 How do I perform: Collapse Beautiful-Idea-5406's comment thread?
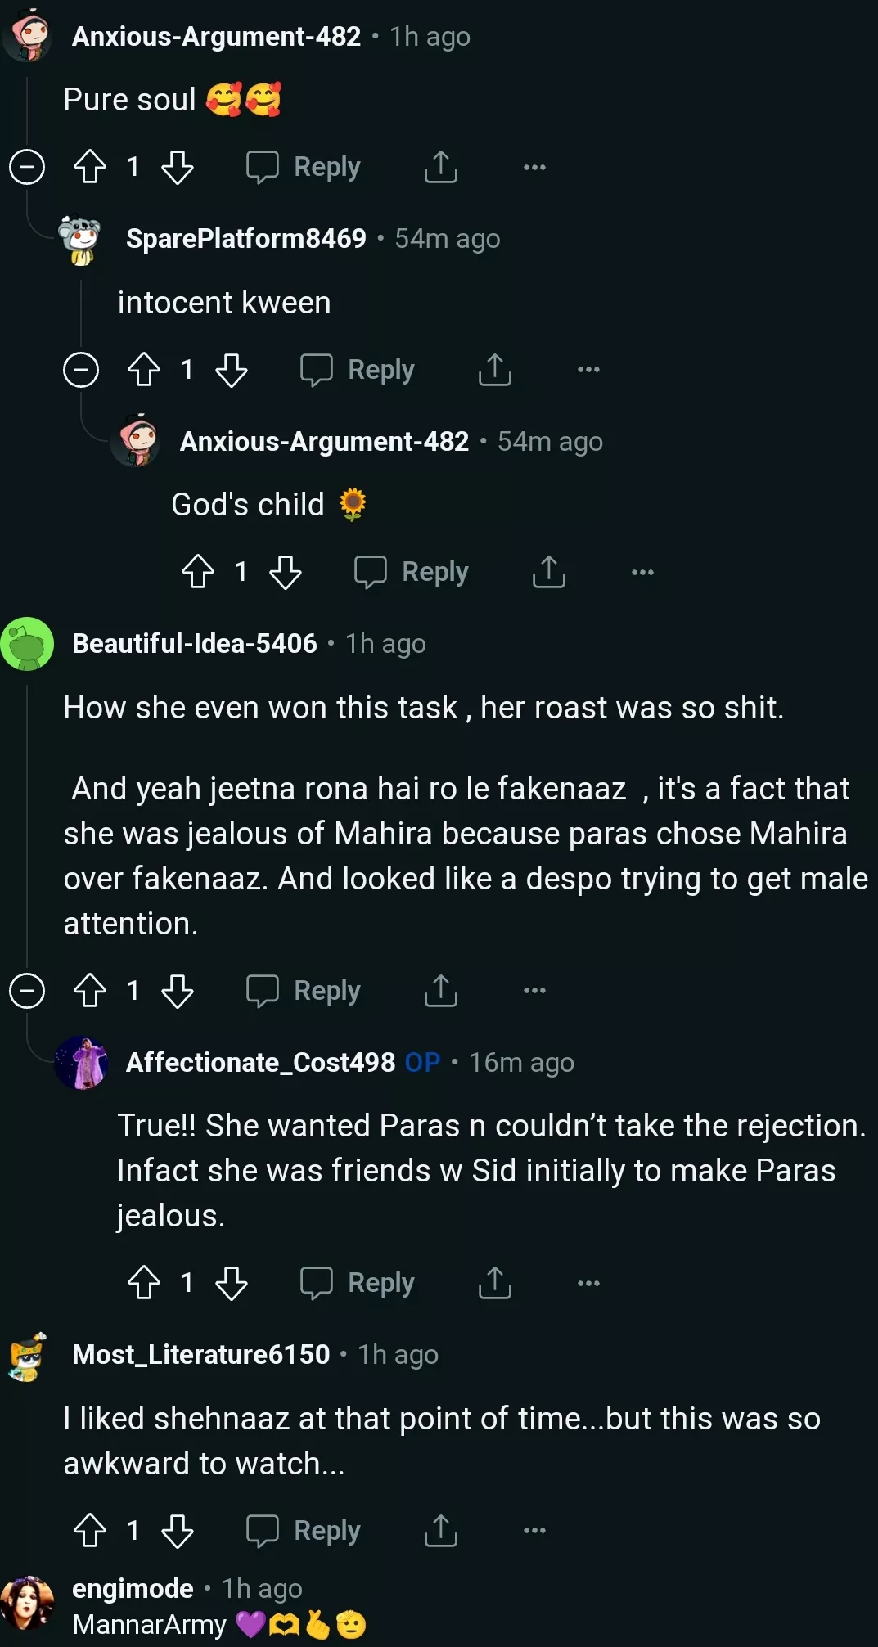(x=26, y=990)
